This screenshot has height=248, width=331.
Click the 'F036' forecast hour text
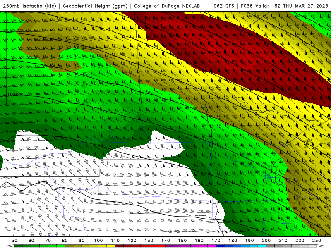(247, 6)
